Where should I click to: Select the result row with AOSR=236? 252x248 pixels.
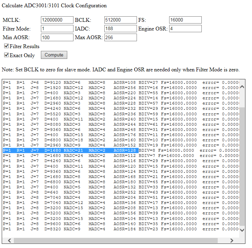click(121, 114)
